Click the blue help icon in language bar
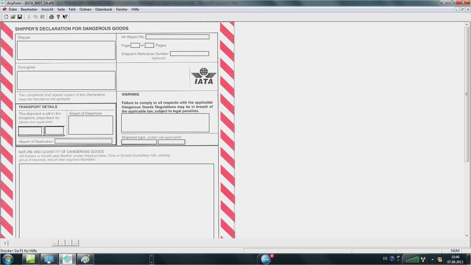 point(392,259)
